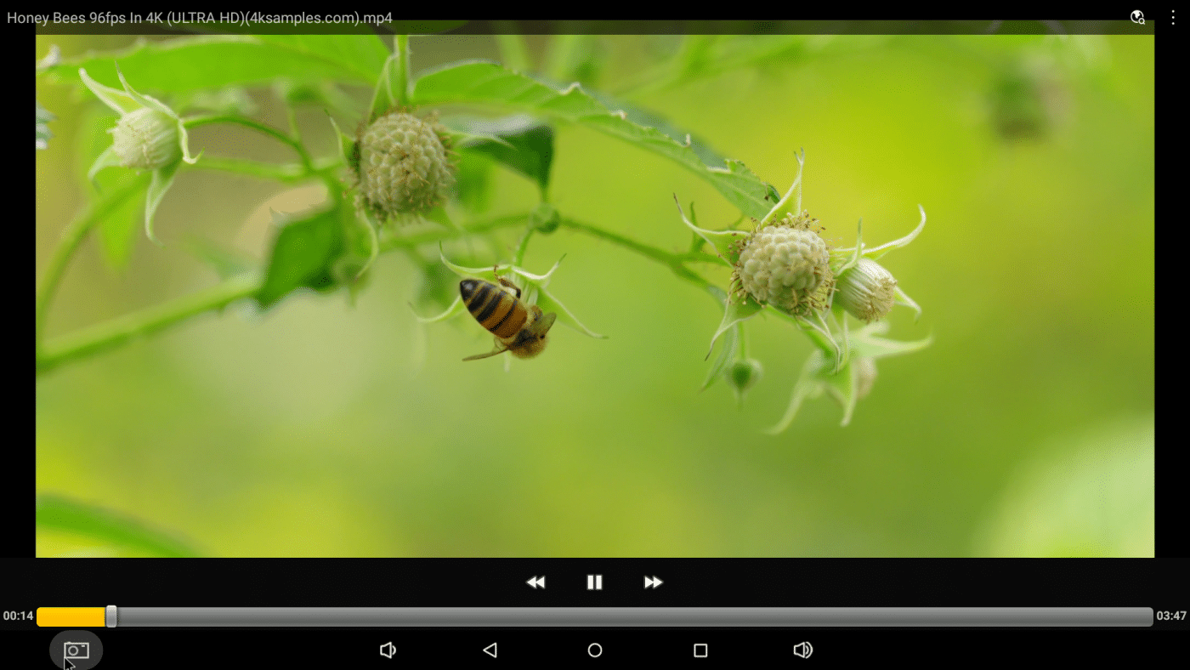1190x670 pixels.
Task: Seek to the middle of the gray progress bar
Action: [x=595, y=616]
